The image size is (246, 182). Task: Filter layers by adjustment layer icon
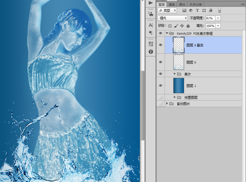pyautogui.click(x=191, y=11)
